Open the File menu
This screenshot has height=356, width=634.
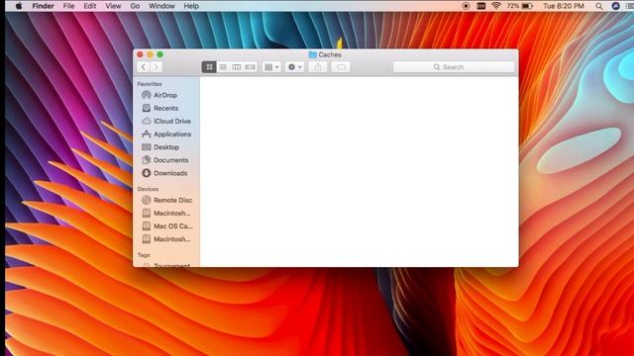point(68,6)
